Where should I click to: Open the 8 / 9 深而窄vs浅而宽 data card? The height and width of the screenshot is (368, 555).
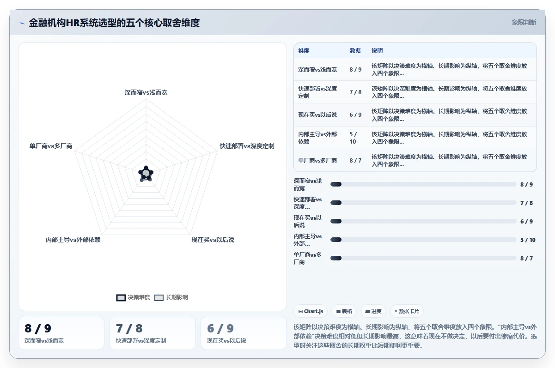tap(61, 333)
